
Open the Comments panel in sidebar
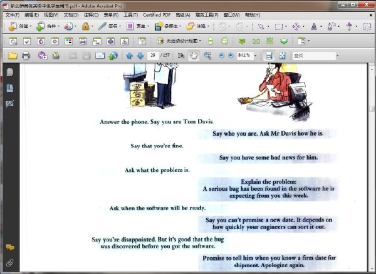tap(10, 247)
